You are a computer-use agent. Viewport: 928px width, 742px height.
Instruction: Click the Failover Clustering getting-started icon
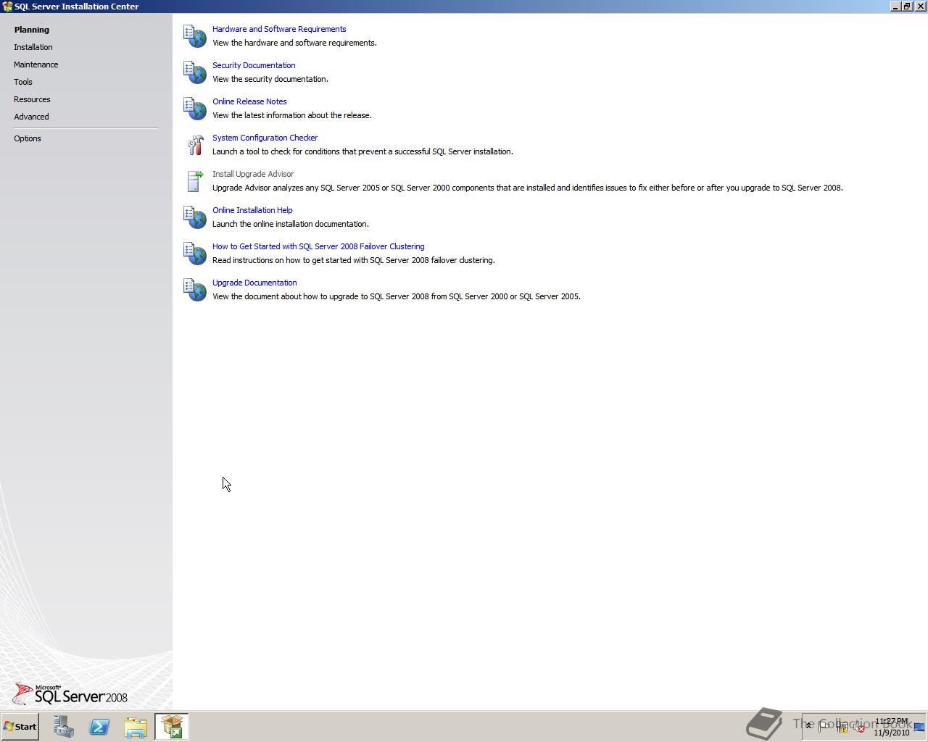point(195,254)
